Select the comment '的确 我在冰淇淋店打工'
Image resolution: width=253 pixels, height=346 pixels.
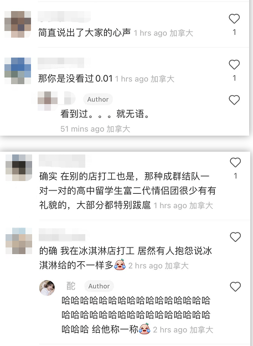click(126, 258)
